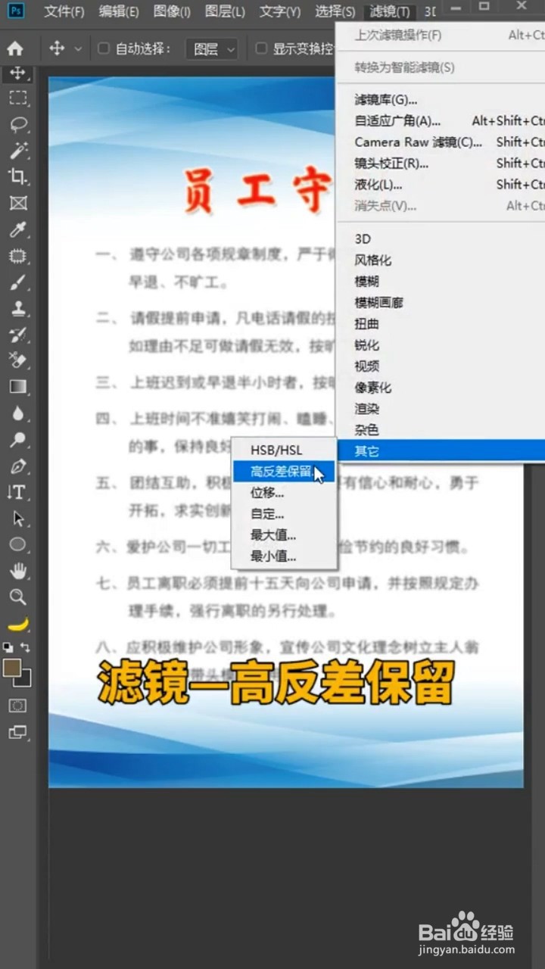Select the Path Selection tool
Screen dimensions: 545x969
point(18,519)
